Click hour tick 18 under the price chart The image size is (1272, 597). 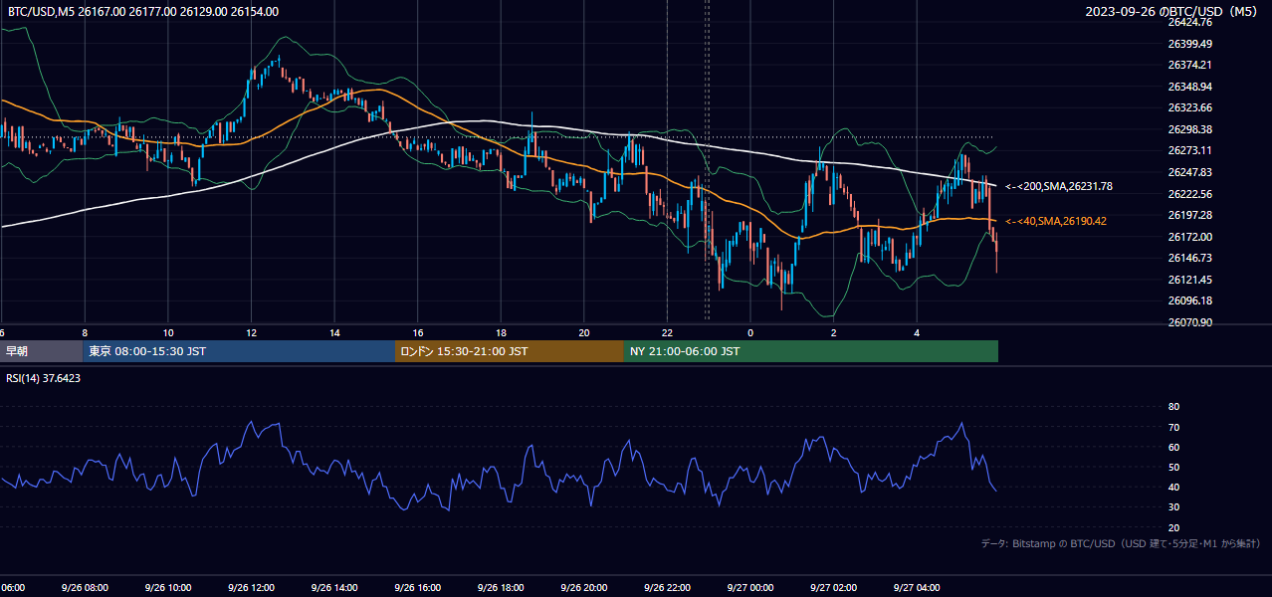point(501,332)
